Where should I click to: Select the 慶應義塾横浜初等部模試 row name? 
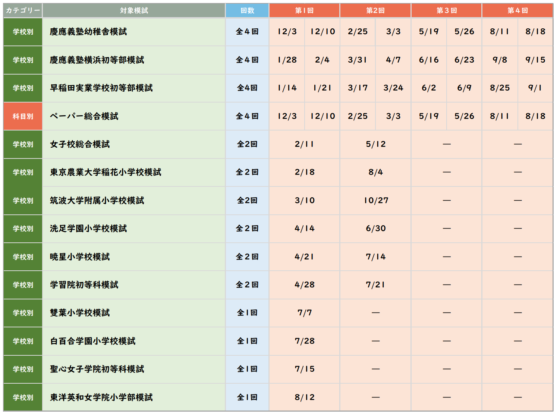tap(97, 60)
